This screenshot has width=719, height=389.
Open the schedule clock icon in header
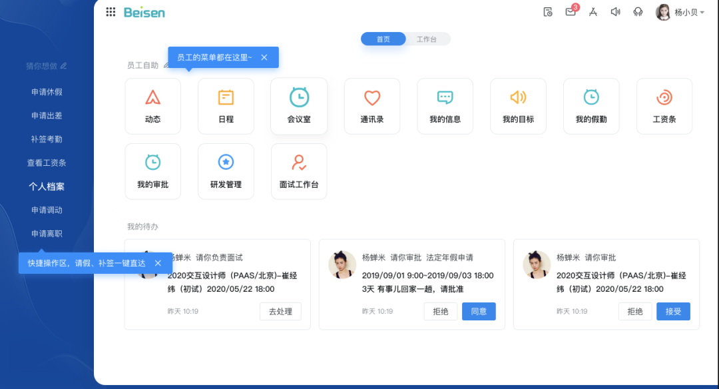point(548,12)
